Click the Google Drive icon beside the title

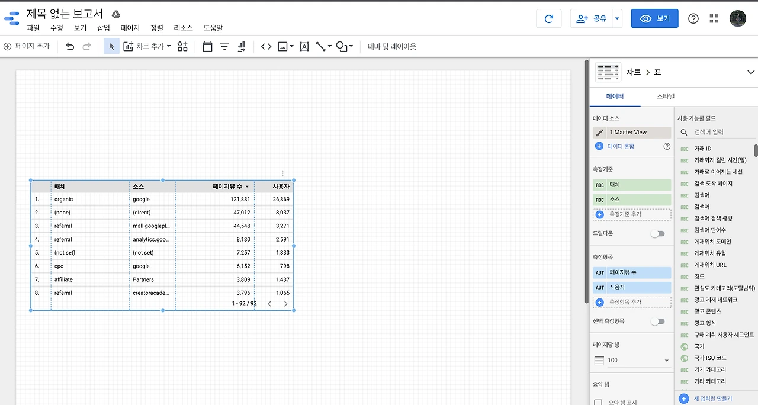116,14
